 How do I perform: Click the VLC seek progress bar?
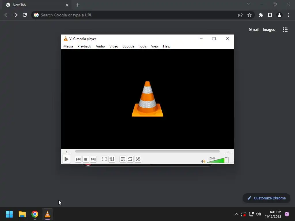click(x=147, y=151)
